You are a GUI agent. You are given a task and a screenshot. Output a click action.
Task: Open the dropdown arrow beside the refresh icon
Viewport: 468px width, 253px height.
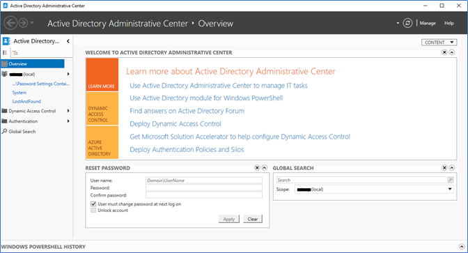[x=398, y=23]
